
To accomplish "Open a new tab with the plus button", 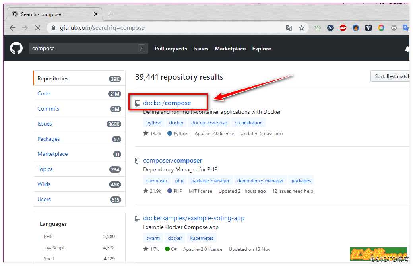I will tap(111, 14).
